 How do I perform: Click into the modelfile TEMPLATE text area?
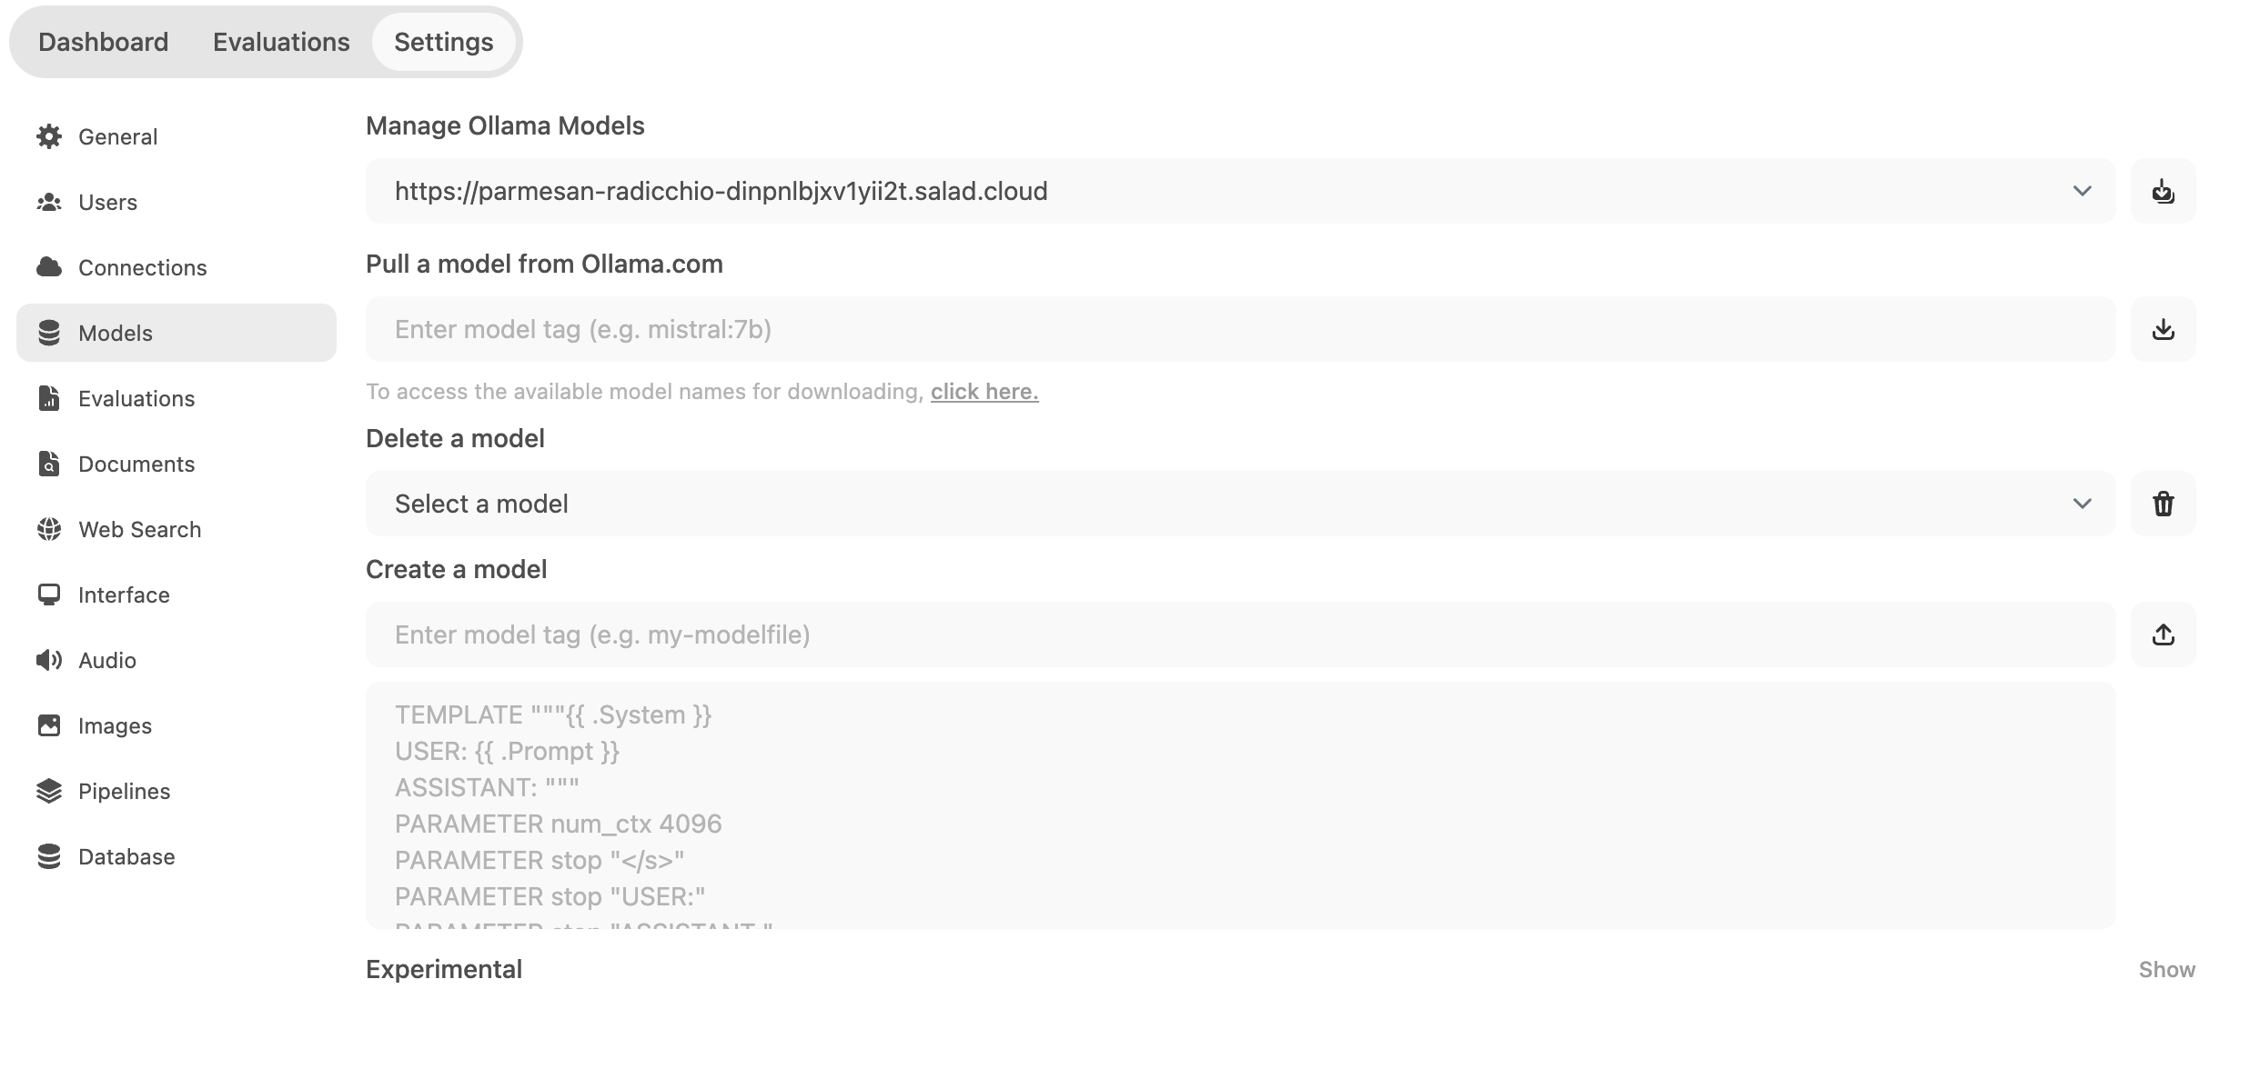1241,805
